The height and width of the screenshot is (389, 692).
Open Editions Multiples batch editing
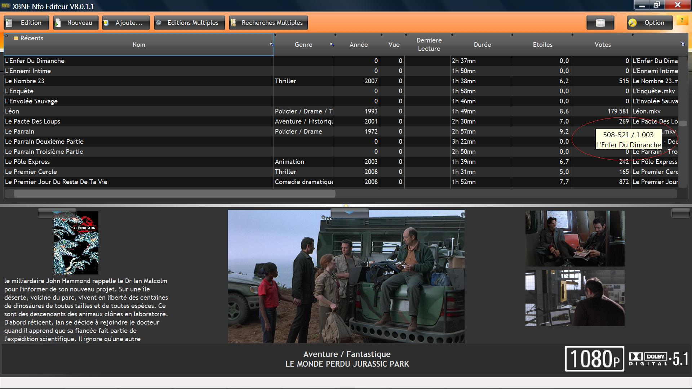[x=189, y=23]
